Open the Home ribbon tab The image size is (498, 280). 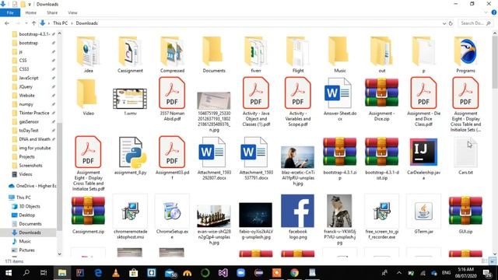[x=31, y=12]
